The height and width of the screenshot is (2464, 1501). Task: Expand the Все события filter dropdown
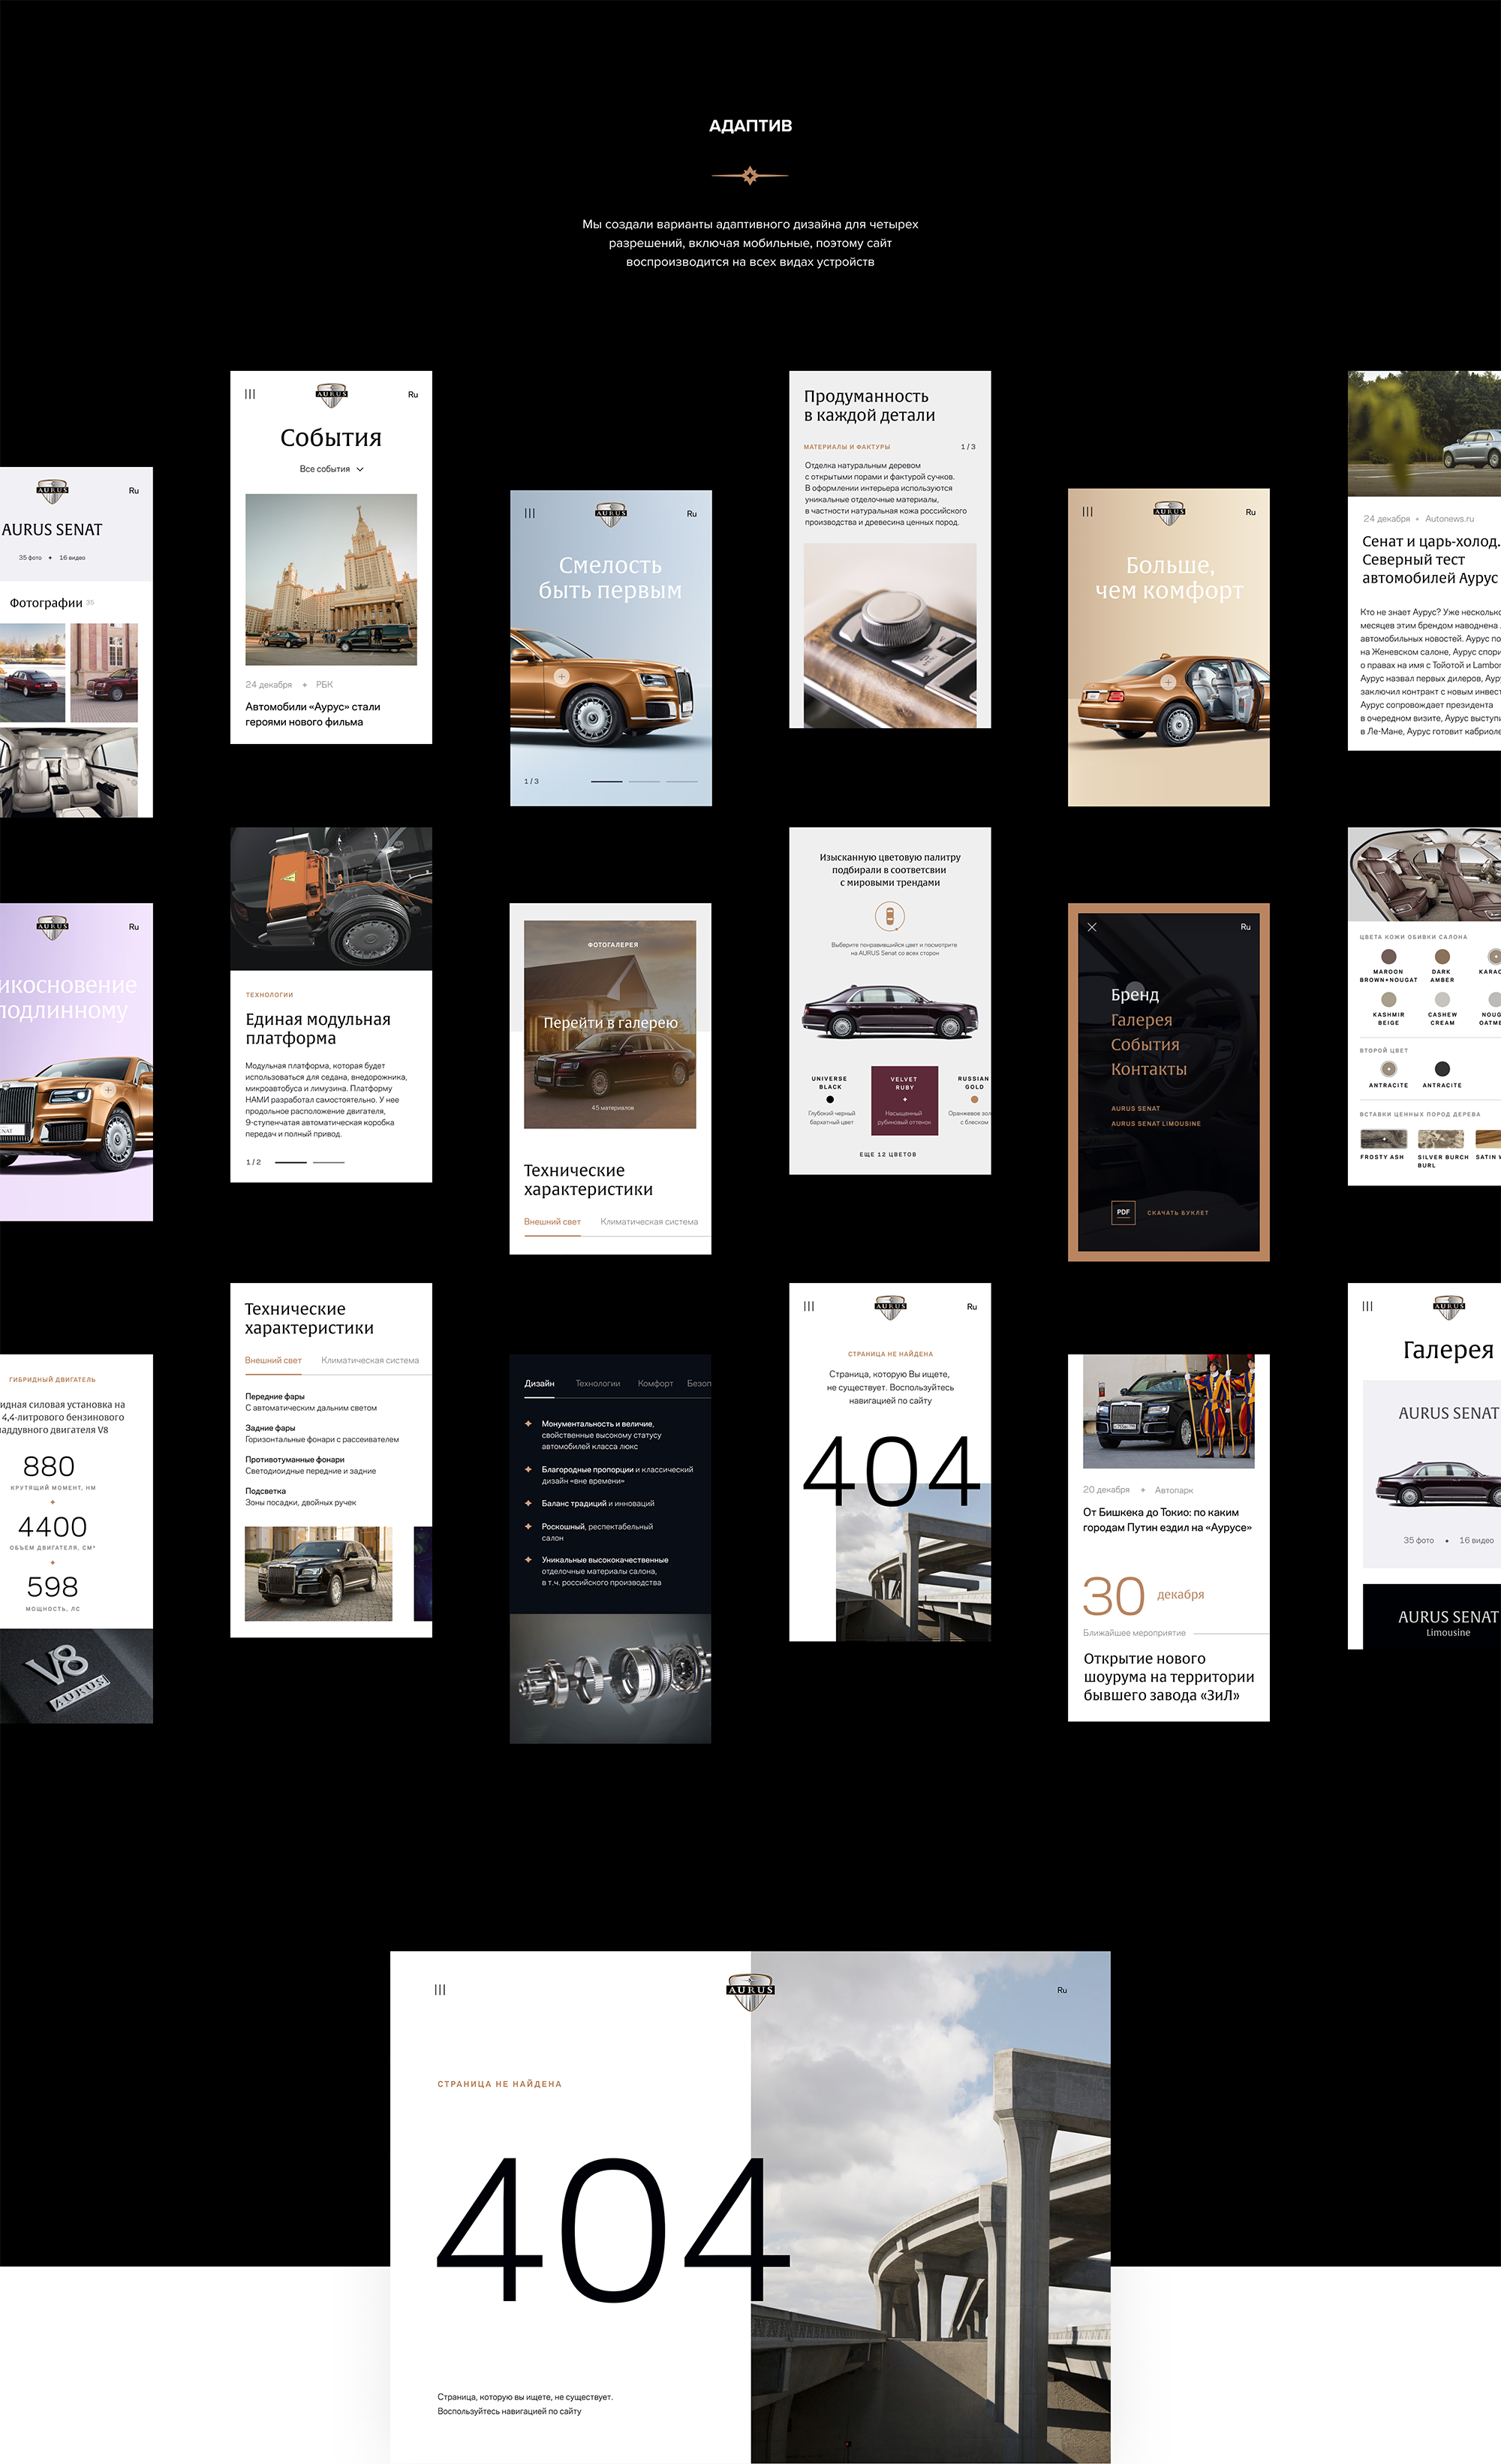[332, 469]
